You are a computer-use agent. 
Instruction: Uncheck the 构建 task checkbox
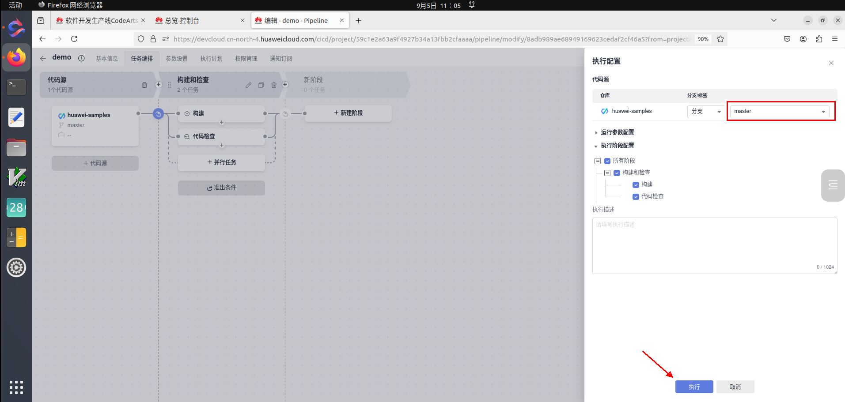(x=636, y=185)
